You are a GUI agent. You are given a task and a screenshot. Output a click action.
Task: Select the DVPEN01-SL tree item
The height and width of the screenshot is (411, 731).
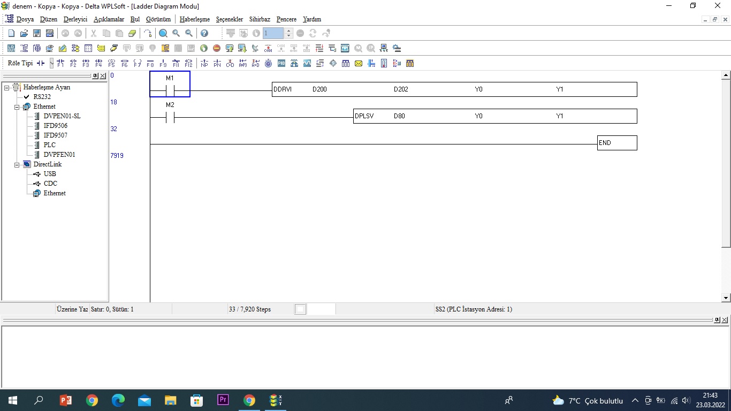pyautogui.click(x=62, y=116)
